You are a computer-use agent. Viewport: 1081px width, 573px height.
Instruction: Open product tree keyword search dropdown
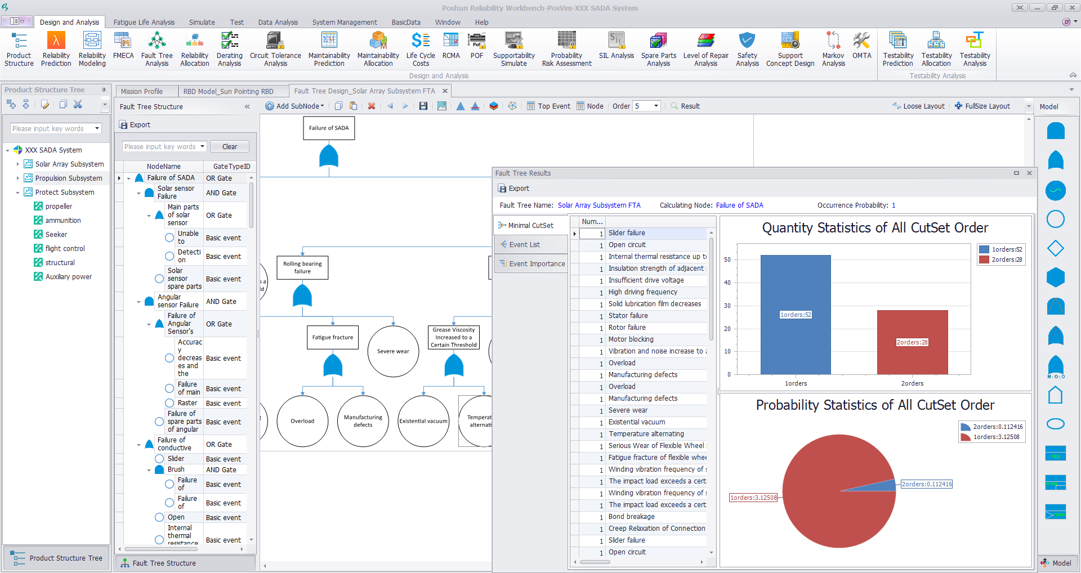(x=97, y=129)
